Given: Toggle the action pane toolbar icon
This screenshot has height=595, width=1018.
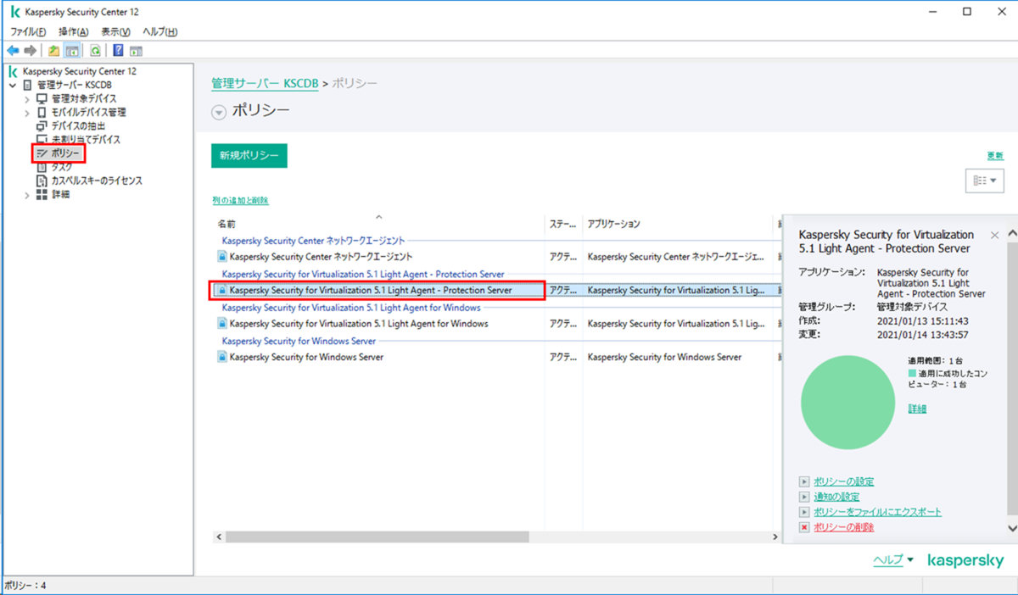Looking at the screenshot, I should pyautogui.click(x=136, y=50).
